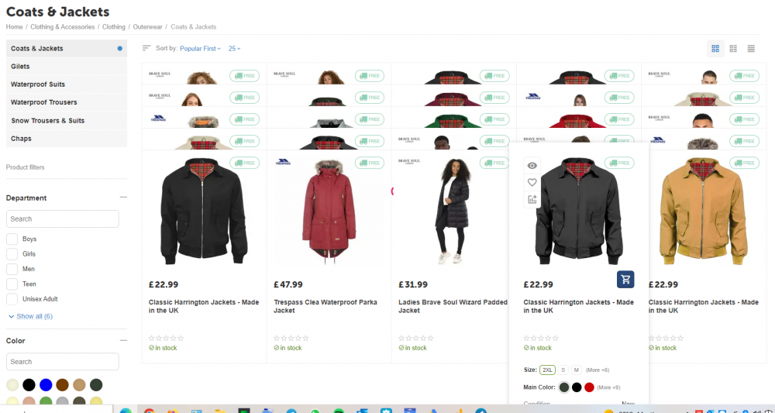Click the Department search input field
This screenshot has height=413, width=775.
[x=62, y=219]
